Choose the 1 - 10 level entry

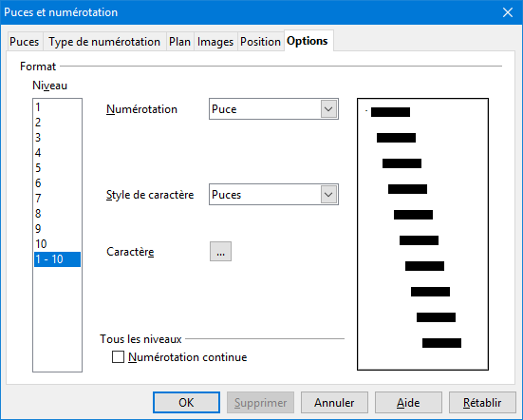point(57,259)
